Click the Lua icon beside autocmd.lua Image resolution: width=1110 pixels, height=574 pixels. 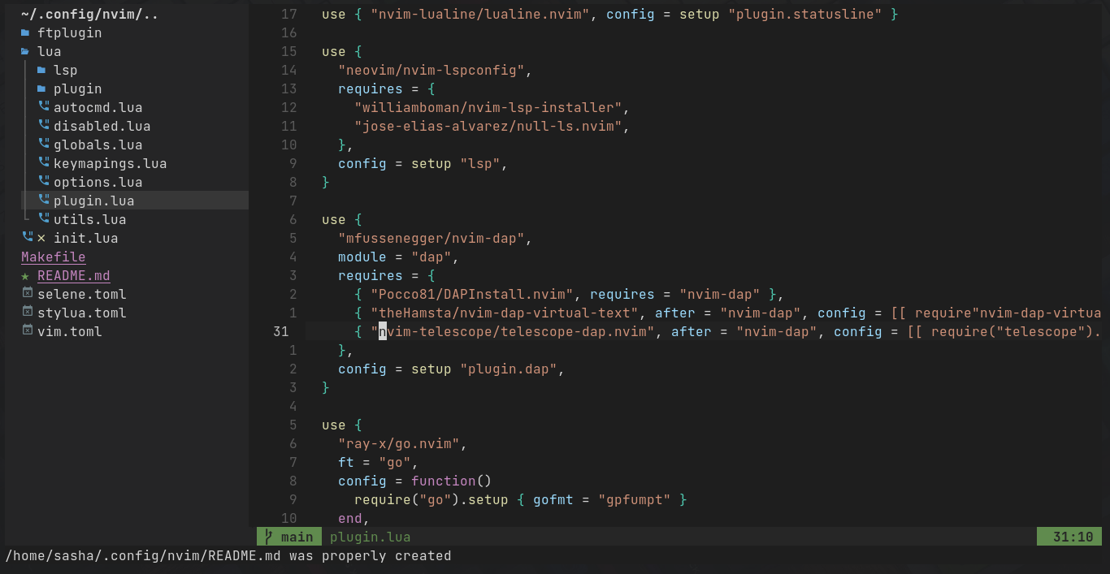pyautogui.click(x=43, y=107)
